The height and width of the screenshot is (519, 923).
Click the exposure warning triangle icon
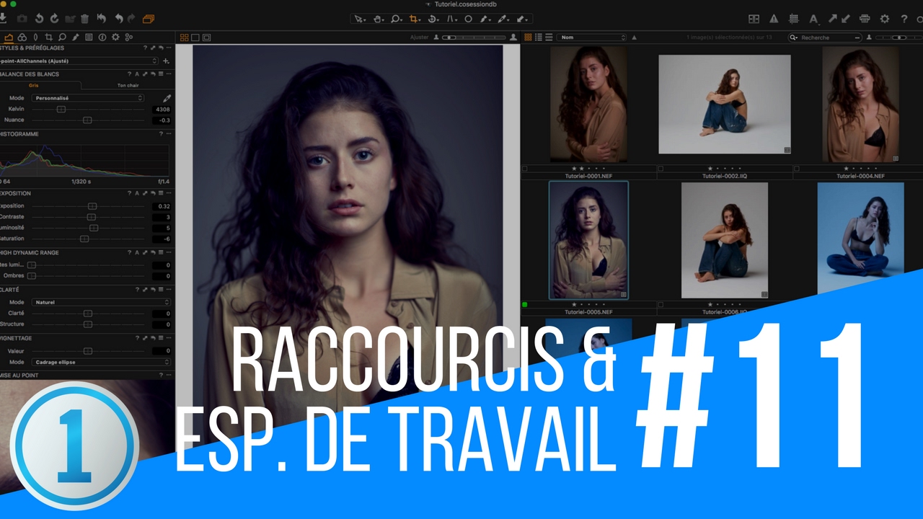[x=774, y=19]
